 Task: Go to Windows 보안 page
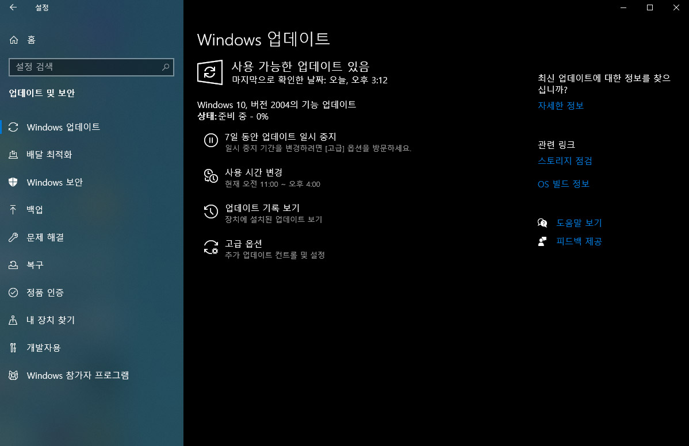[91, 182]
